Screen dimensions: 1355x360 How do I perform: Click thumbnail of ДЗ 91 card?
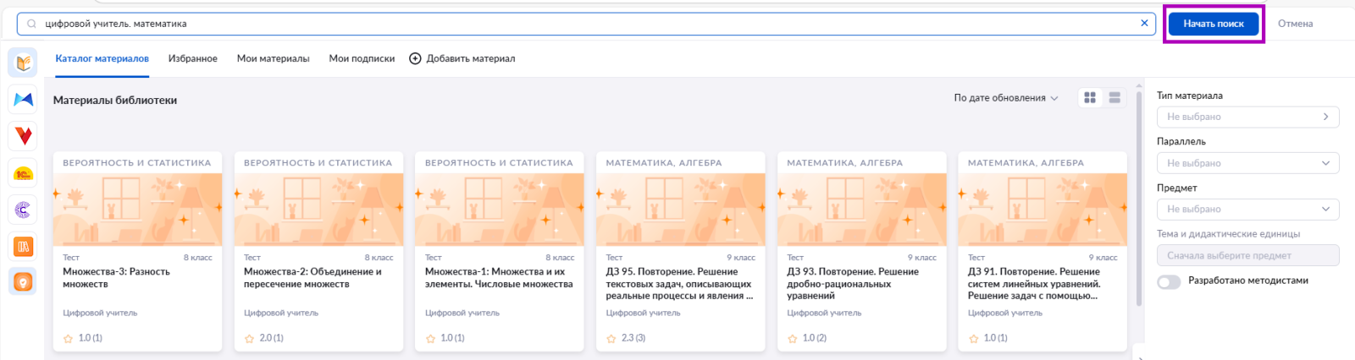click(1043, 210)
